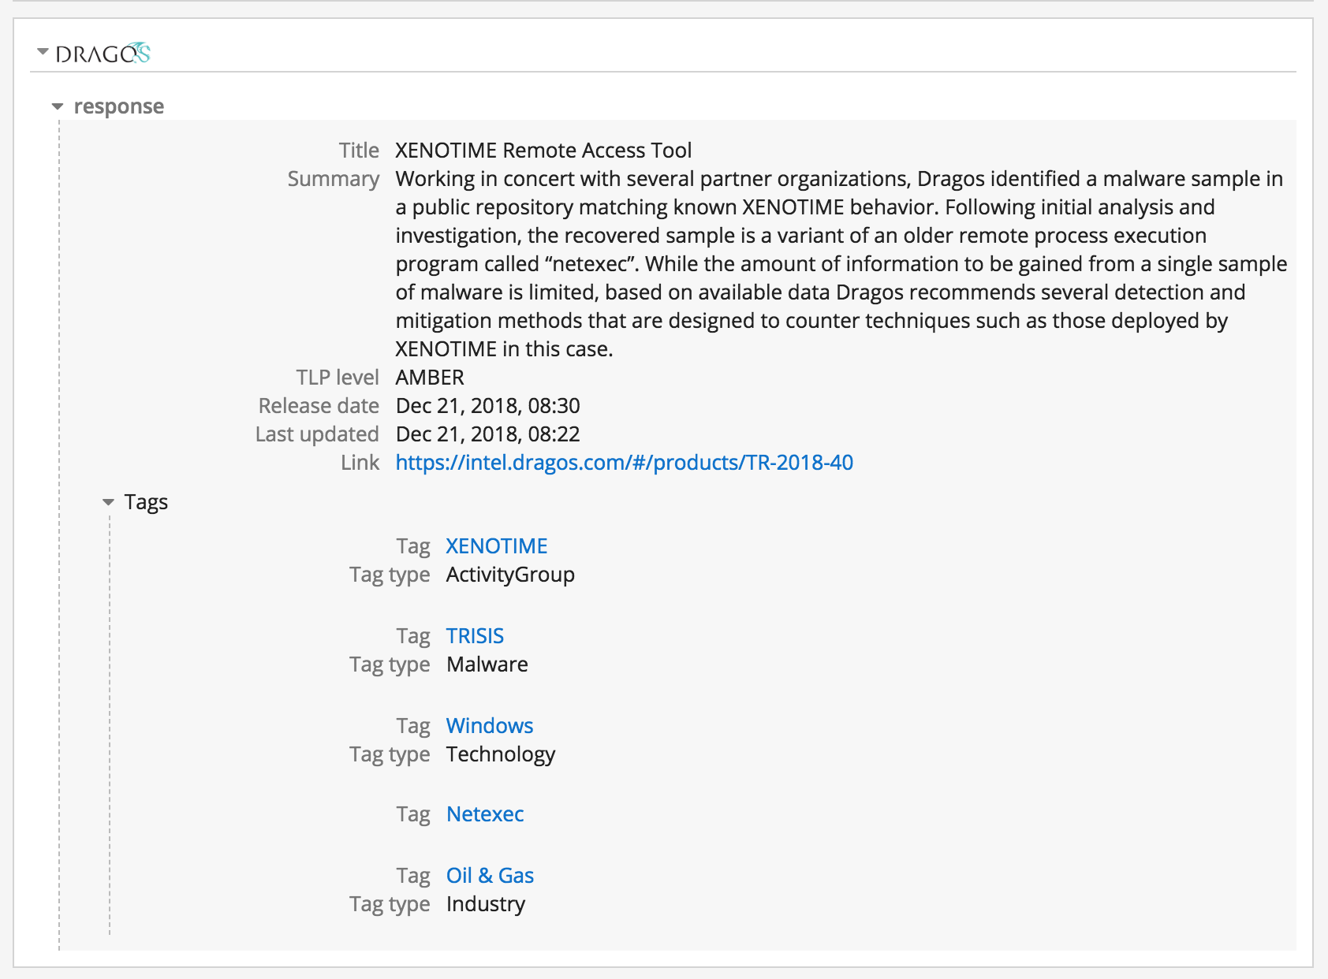Select the response section heading
Viewport: 1328px width, 979px height.
click(x=118, y=106)
